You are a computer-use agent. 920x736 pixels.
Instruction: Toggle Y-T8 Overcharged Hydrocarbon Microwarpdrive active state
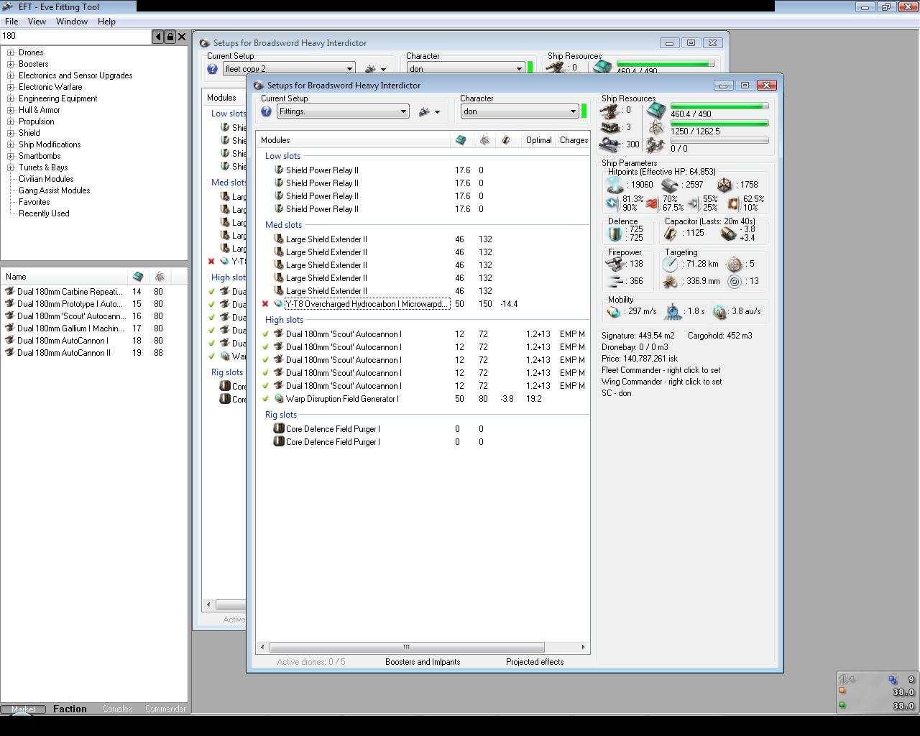tap(265, 304)
